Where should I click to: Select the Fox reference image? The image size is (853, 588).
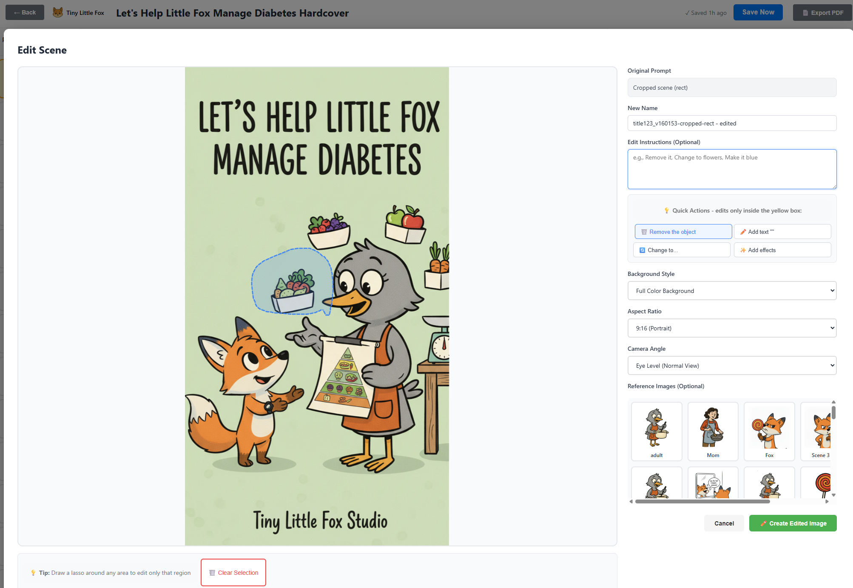[x=769, y=431]
